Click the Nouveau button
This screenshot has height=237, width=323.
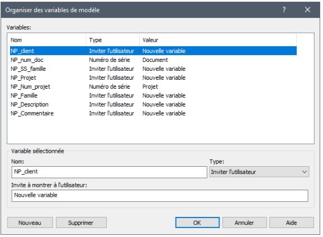click(30, 223)
